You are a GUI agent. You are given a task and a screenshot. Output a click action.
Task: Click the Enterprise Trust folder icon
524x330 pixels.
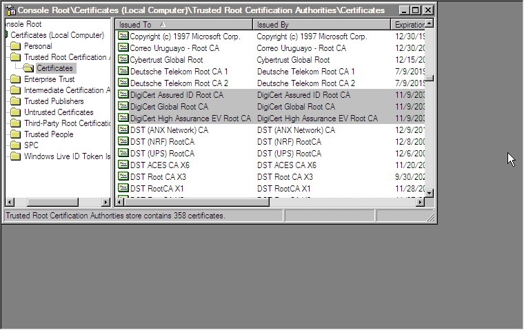click(x=16, y=79)
